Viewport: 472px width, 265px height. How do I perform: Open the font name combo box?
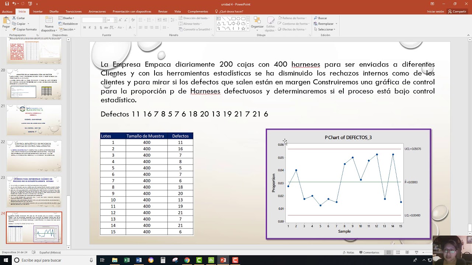(94, 20)
